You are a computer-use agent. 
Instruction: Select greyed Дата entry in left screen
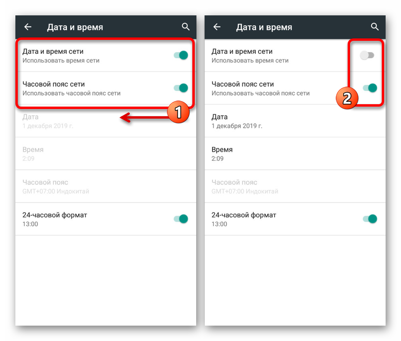tap(106, 121)
